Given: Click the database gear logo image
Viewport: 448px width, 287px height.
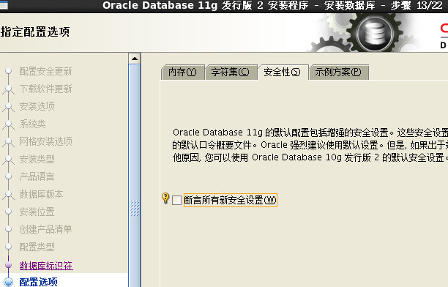Looking at the screenshot, I should click(375, 34).
